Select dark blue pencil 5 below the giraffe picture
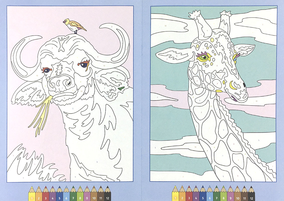The width and height of the screenshot is (284, 201). tap(203, 193)
